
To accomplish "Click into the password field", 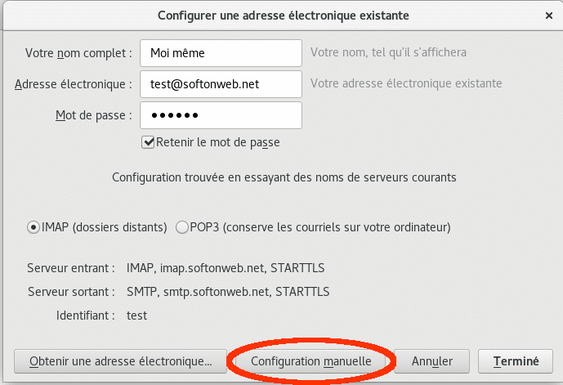I will [x=221, y=114].
